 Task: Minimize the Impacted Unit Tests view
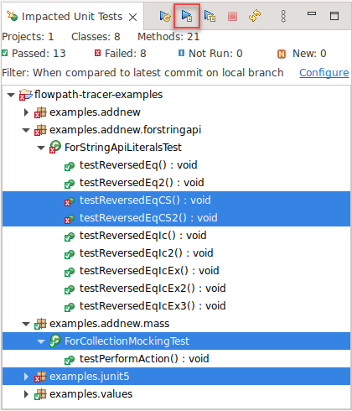(x=312, y=13)
